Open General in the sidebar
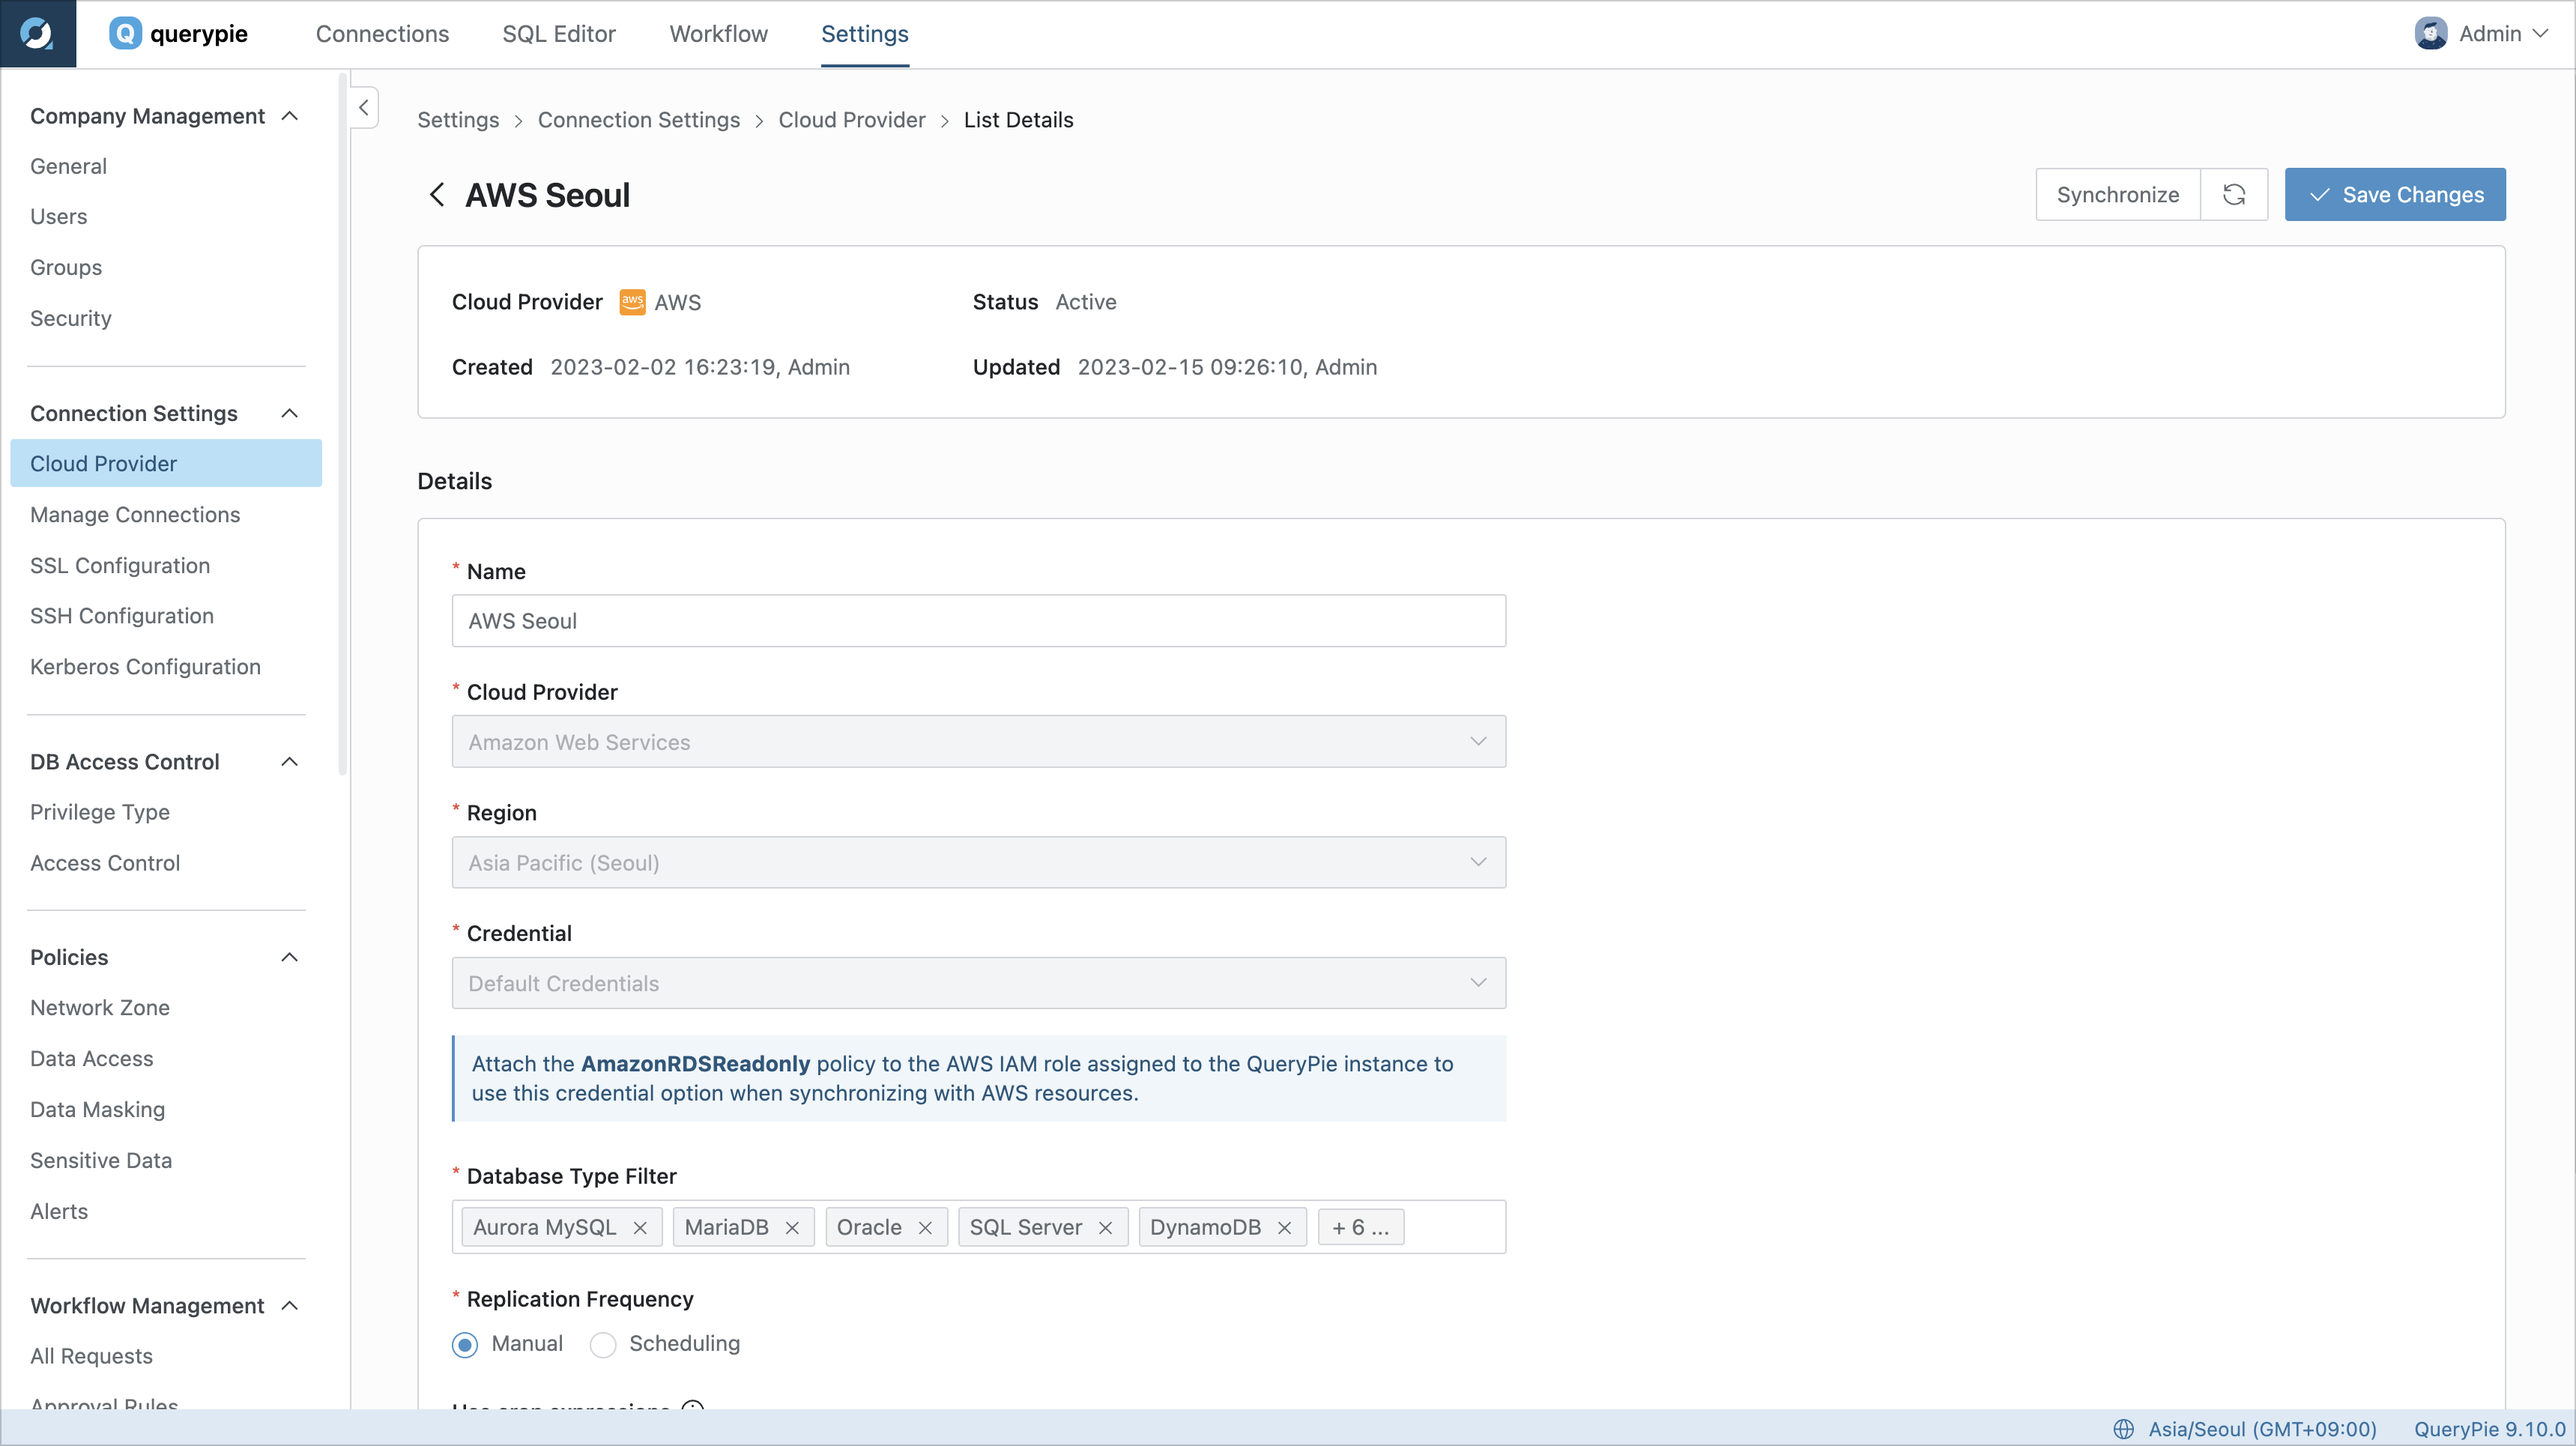Viewport: 2576px width, 1446px height. click(68, 166)
